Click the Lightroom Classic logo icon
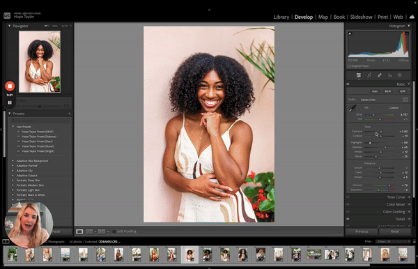Screen dimensions: 418x269 (x=7, y=15)
